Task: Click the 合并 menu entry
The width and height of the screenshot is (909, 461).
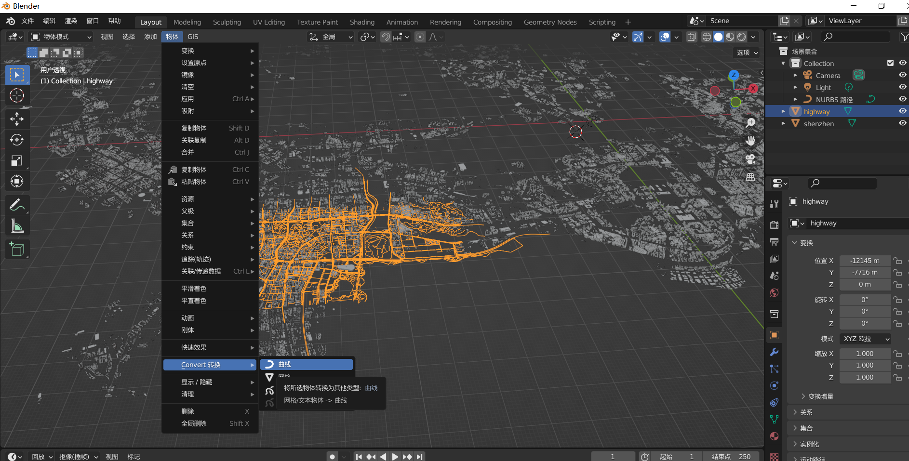Action: [210, 152]
